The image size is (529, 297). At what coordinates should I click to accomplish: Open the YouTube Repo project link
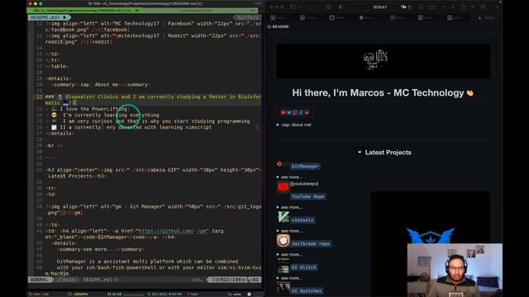tap(307, 196)
